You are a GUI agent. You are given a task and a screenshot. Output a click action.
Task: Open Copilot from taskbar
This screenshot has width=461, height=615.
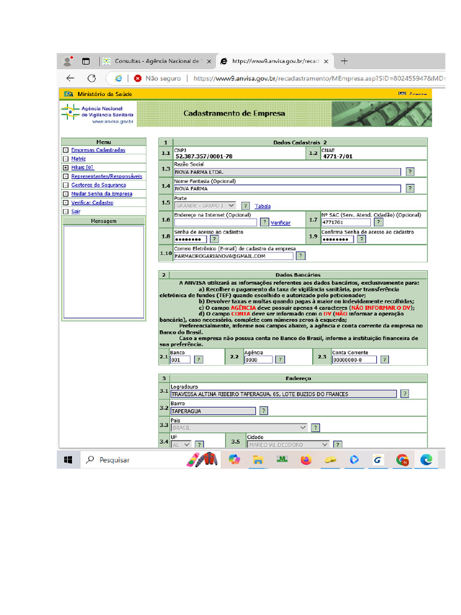[x=235, y=459]
